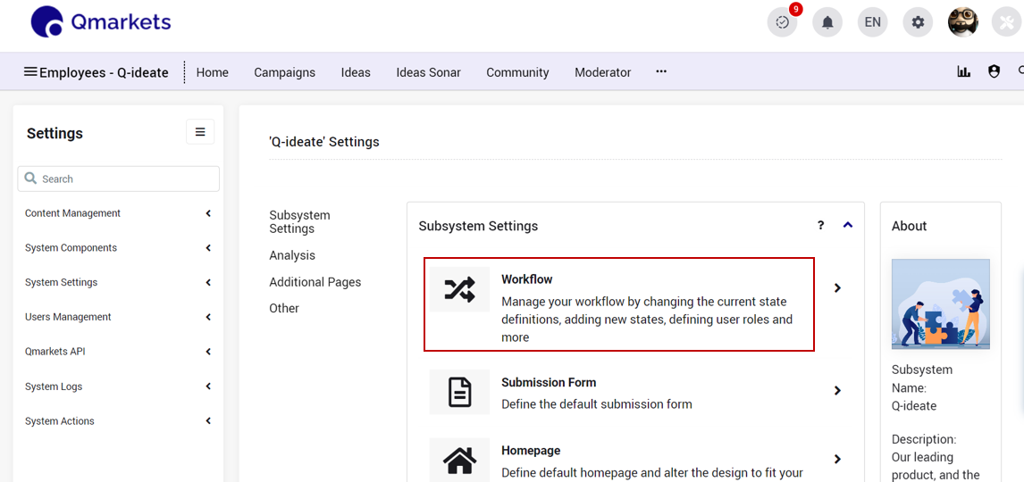The width and height of the screenshot is (1024, 482).
Task: Click the arrow next to Workflow
Action: pyautogui.click(x=837, y=287)
